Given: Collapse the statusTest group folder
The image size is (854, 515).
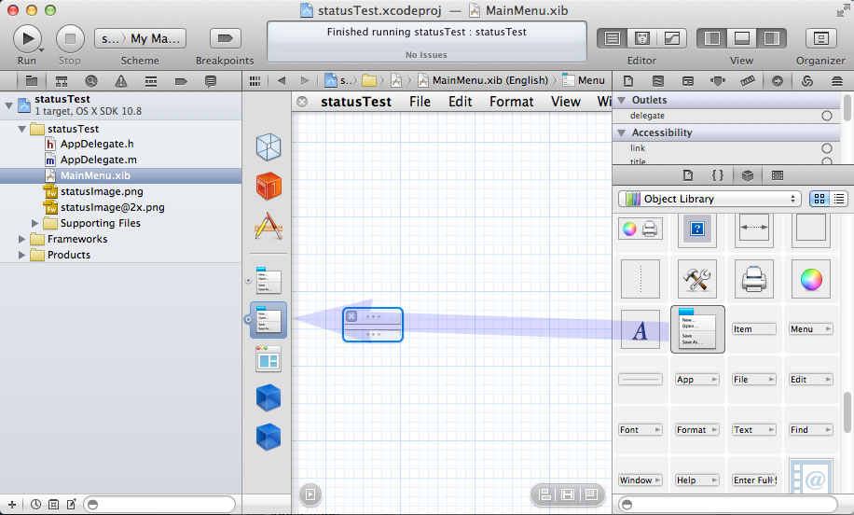Looking at the screenshot, I should coord(21,129).
